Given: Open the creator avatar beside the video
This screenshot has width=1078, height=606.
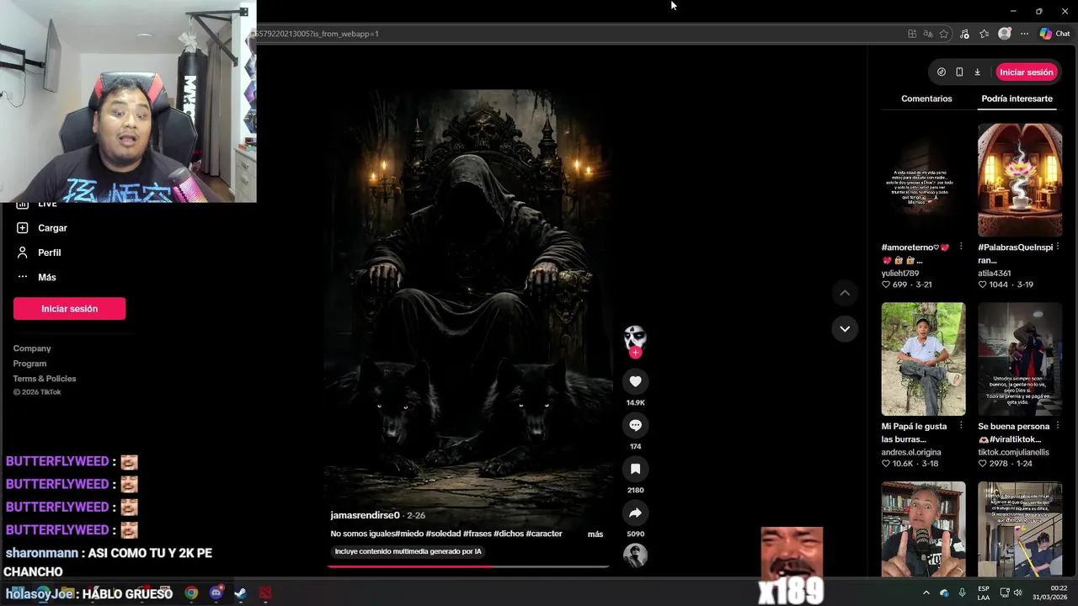Looking at the screenshot, I should click(635, 338).
